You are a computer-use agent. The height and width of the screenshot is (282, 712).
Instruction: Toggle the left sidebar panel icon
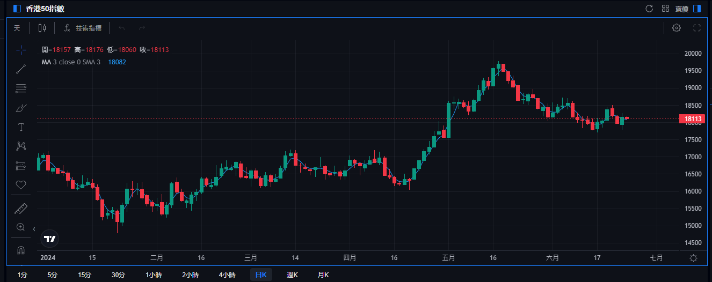(17, 9)
